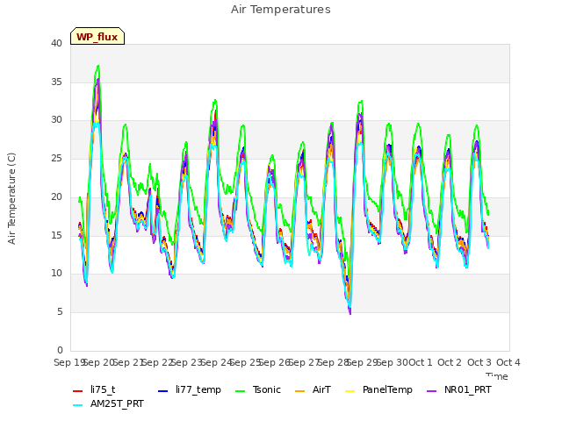Click the Sep 24 x-axis date label
The width and height of the screenshot is (562, 421).
point(216,362)
